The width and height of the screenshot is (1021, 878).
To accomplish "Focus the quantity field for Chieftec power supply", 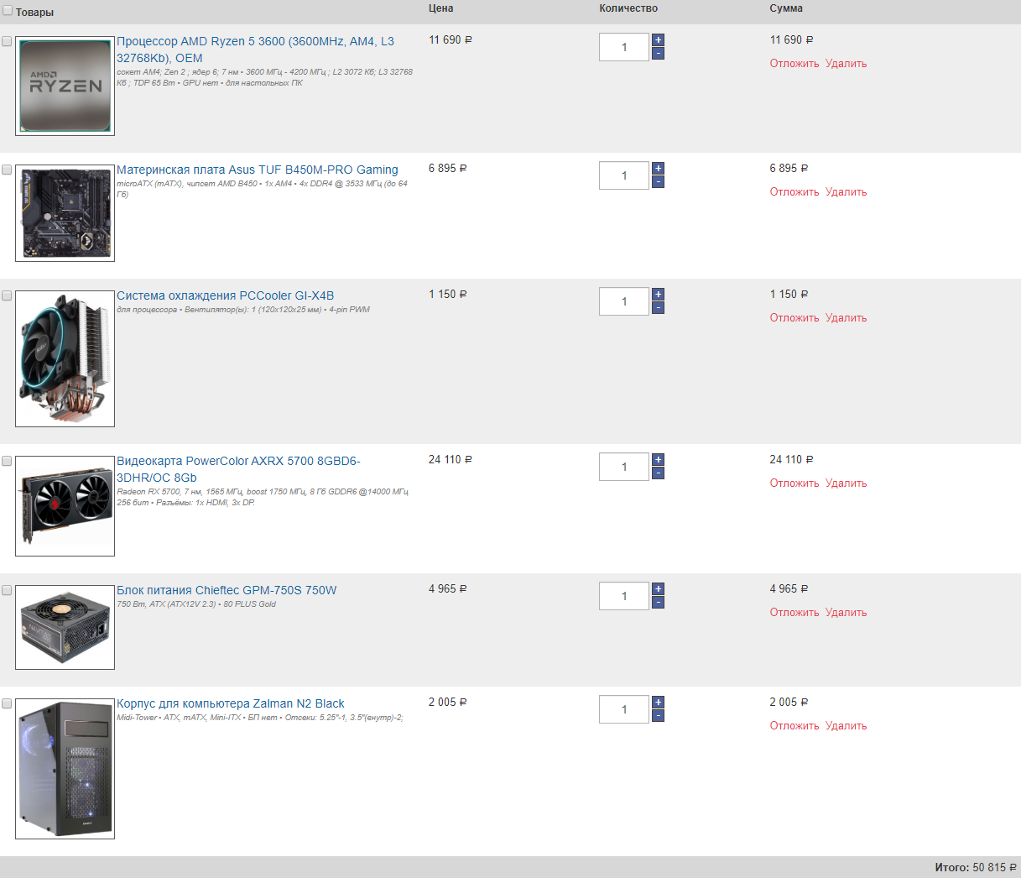I will pyautogui.click(x=624, y=596).
